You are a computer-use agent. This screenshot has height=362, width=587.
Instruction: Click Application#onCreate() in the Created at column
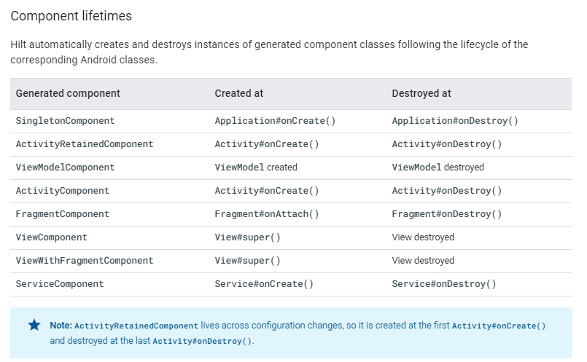point(275,121)
